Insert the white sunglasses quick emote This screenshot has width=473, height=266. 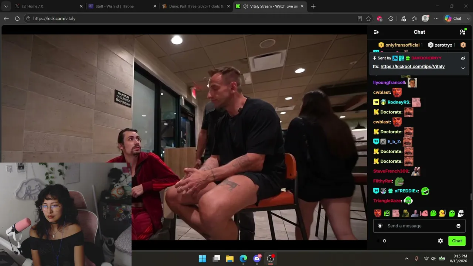pyautogui.click(x=461, y=213)
